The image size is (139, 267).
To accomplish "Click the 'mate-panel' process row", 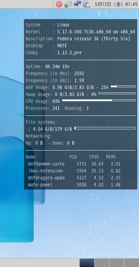I will pos(74,185).
